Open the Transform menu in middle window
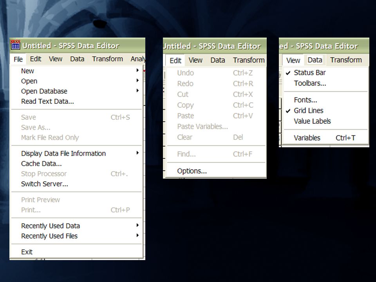This screenshot has height=282, width=376. pyautogui.click(x=249, y=60)
